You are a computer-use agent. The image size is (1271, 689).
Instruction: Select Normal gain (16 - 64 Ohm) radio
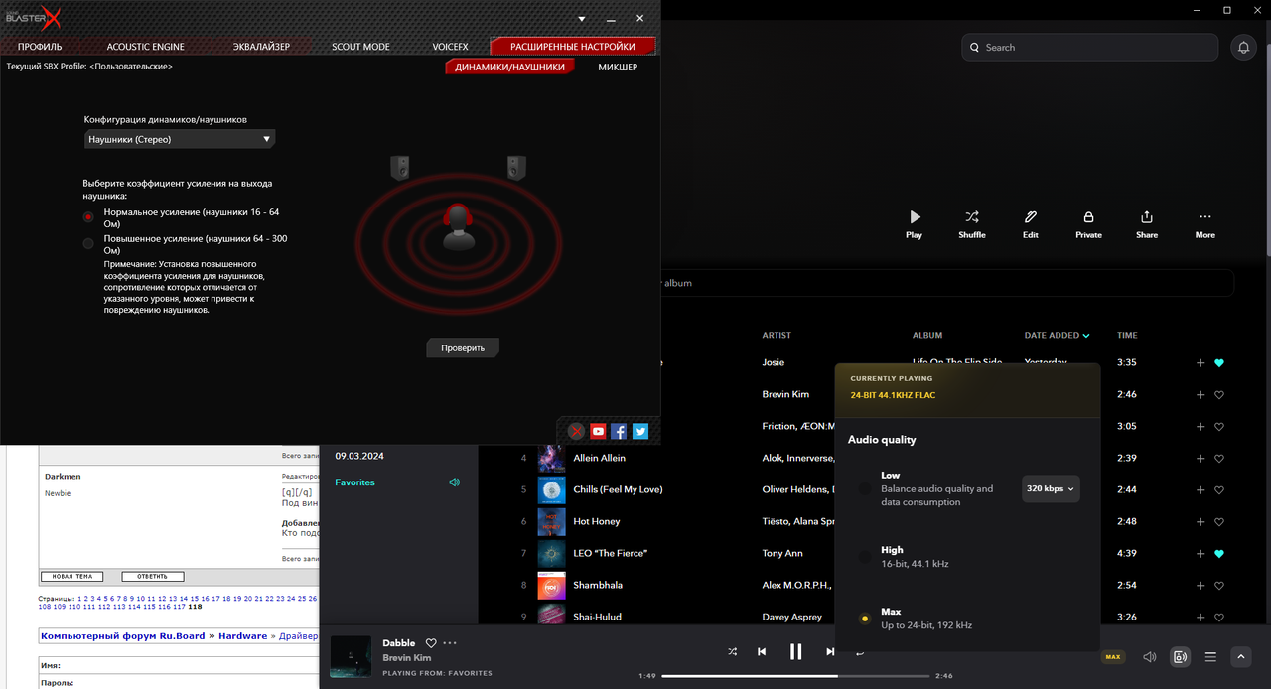88,216
